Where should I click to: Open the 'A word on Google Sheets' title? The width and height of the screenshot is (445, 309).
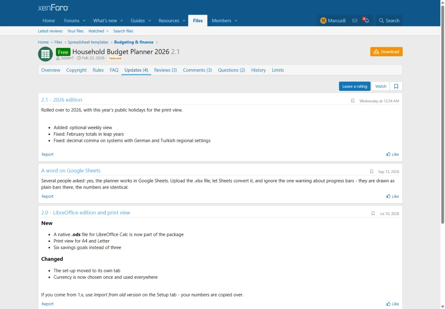coord(71,171)
